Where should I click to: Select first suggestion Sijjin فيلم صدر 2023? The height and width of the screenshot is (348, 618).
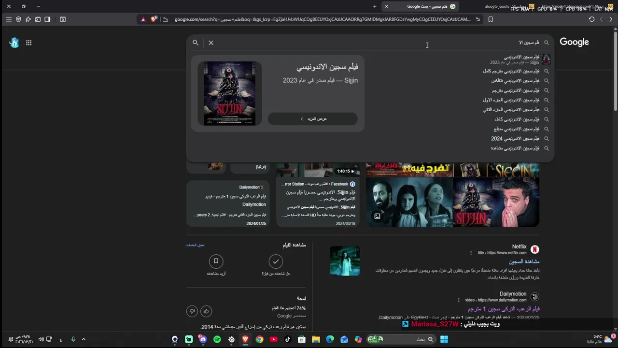click(519, 59)
